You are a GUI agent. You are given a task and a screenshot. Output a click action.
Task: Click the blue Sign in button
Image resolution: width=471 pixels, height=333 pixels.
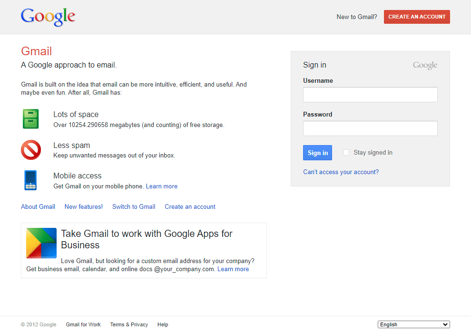[x=317, y=153]
